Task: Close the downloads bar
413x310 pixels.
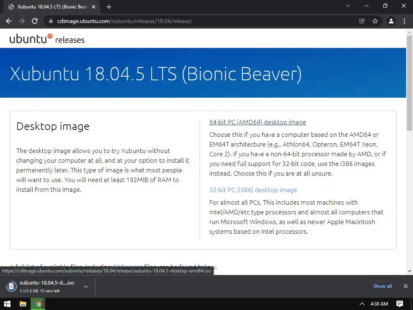Action: pos(406,286)
